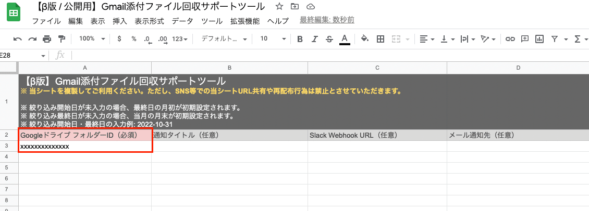Select cell with xxxxxxxxxxxxxx folder ID
This screenshot has height=211, width=589.
(85, 147)
